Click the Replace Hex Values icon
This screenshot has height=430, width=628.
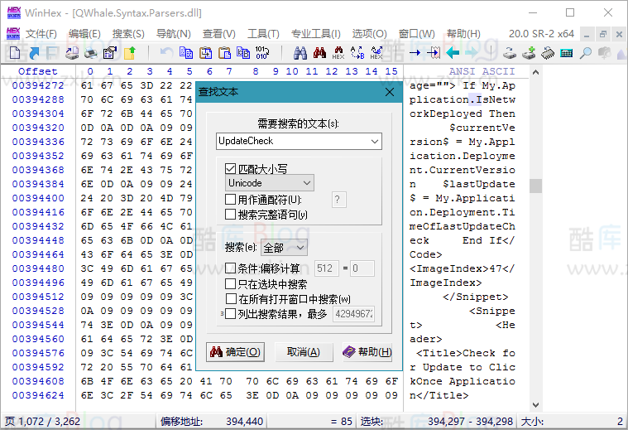click(x=376, y=52)
